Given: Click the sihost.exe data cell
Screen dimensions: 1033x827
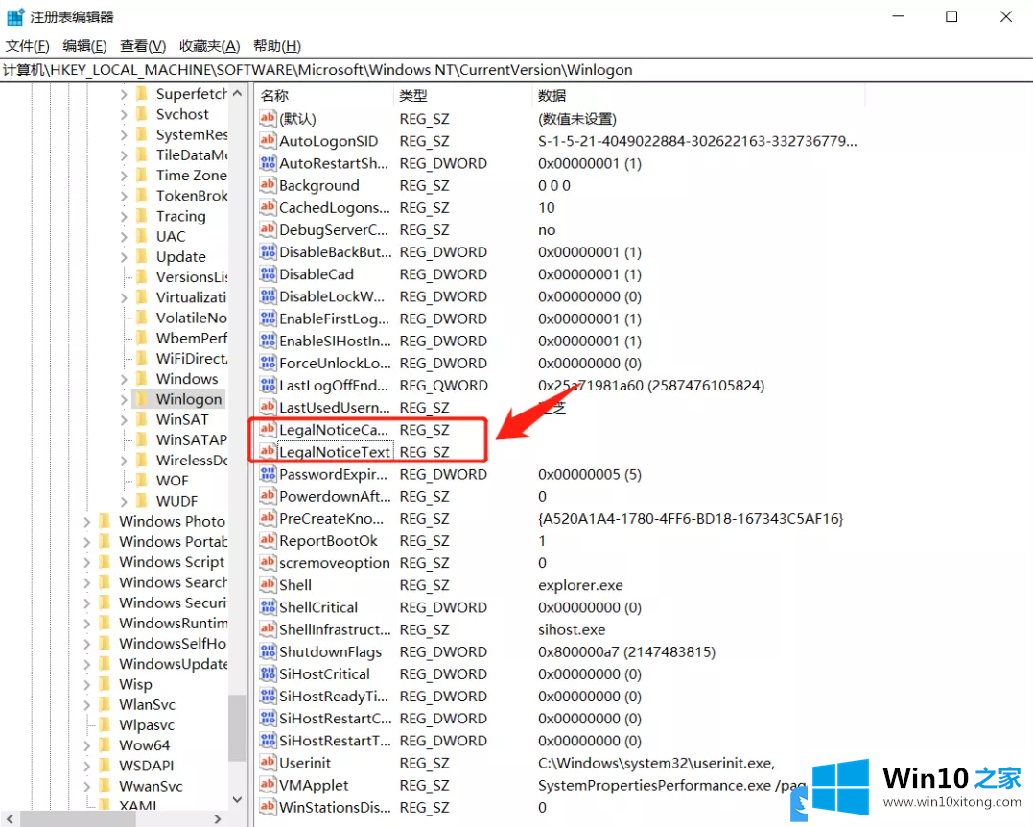Looking at the screenshot, I should pyautogui.click(x=572, y=629).
